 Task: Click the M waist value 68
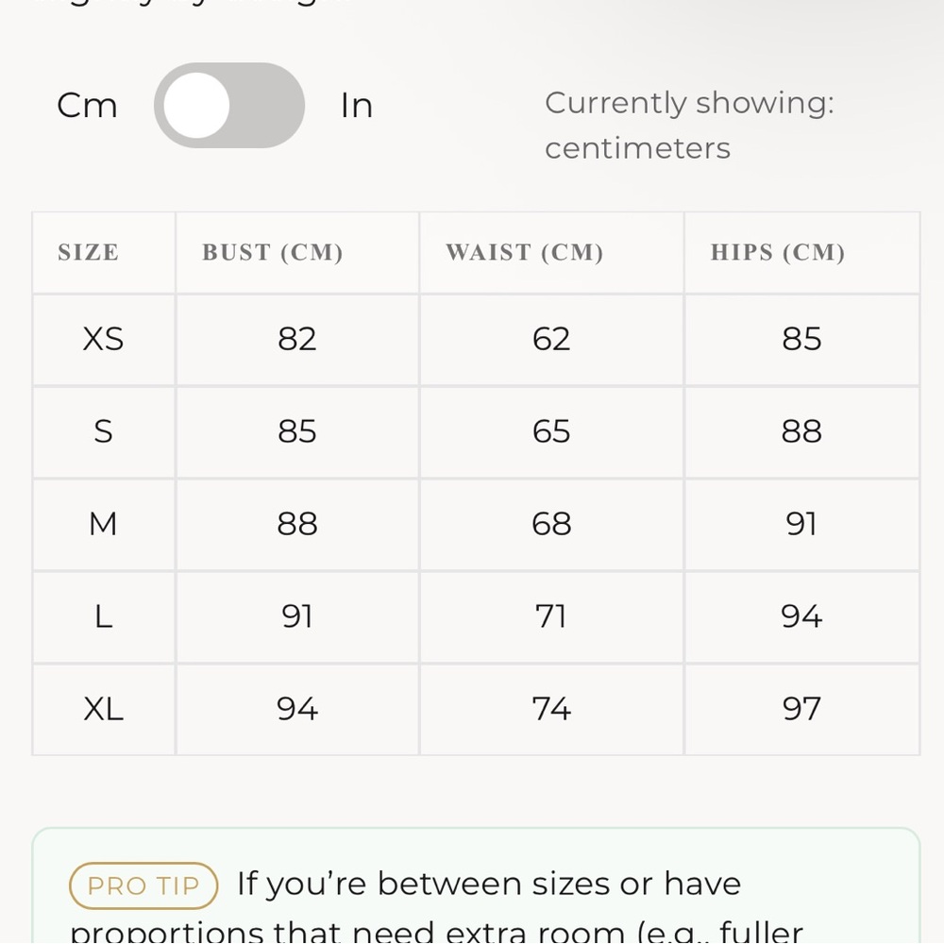[x=551, y=524]
